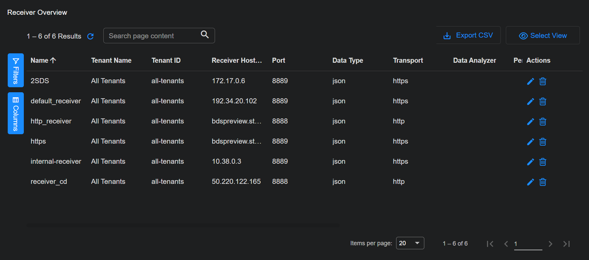589x260 pixels.
Task: Sort the table by Port
Action: pos(278,60)
